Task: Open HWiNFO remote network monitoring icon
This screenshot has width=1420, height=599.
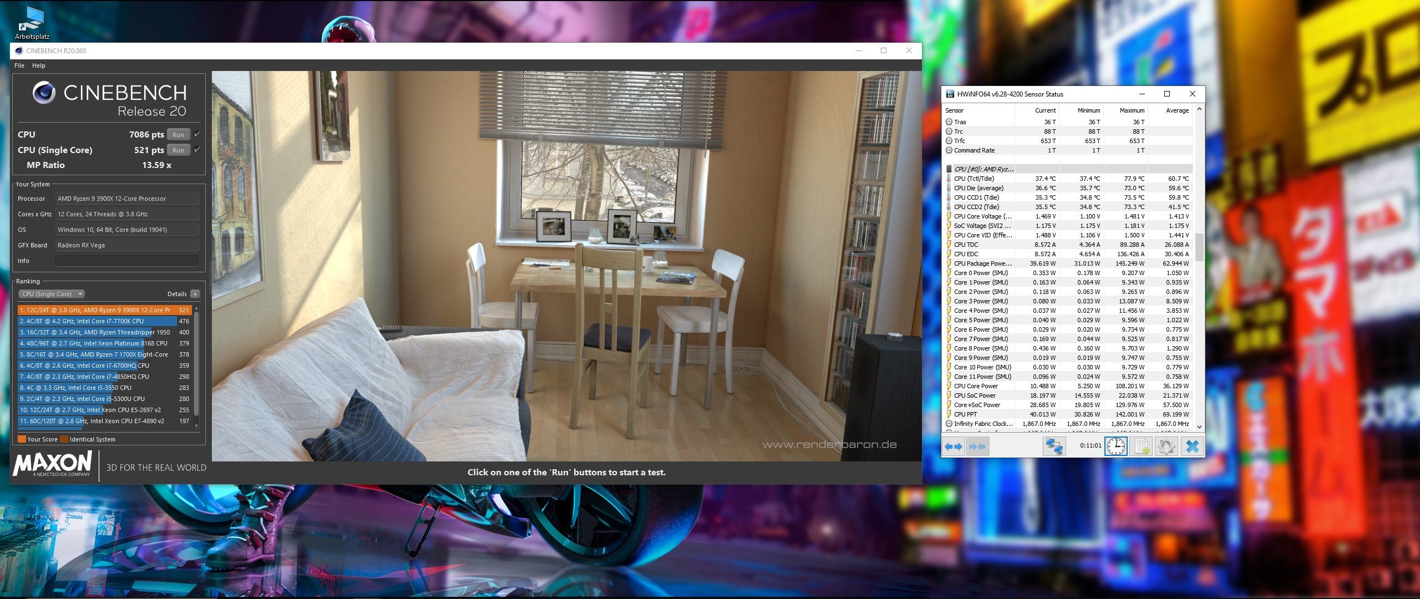Action: 1054,446
